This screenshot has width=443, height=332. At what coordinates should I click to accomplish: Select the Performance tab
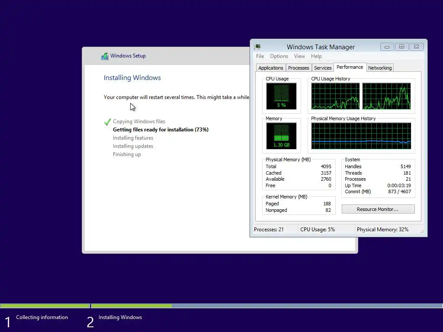coord(350,67)
